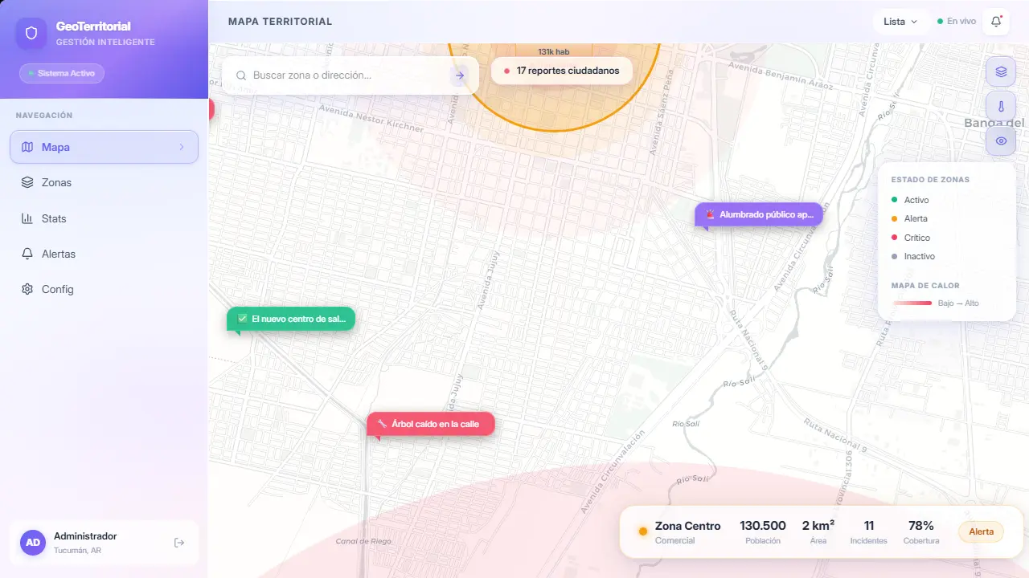The height and width of the screenshot is (578, 1029).
Task: Click the Activo legend entry
Action: pyautogui.click(x=910, y=200)
